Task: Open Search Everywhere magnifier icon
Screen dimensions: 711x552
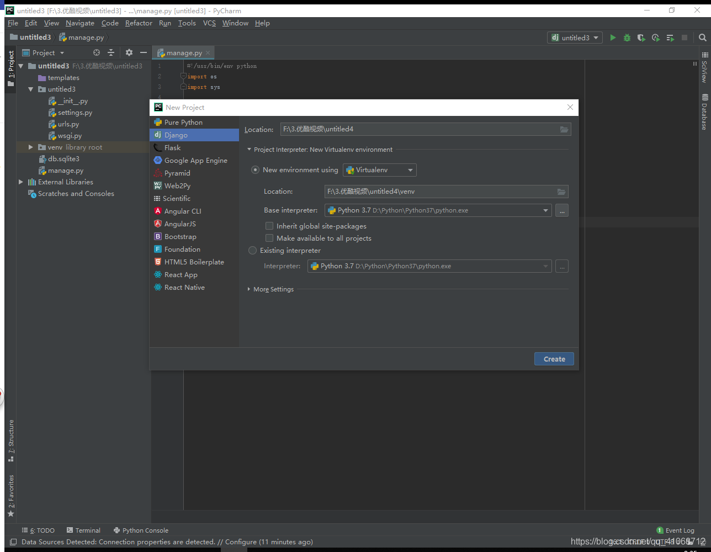Action: (x=703, y=38)
